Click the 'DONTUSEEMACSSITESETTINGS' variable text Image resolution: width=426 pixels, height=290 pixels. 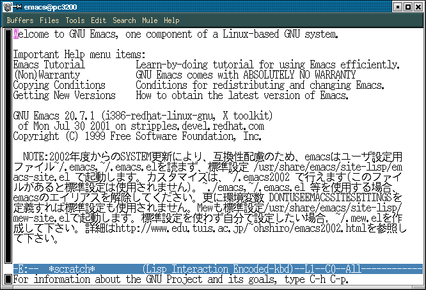click(x=330, y=197)
